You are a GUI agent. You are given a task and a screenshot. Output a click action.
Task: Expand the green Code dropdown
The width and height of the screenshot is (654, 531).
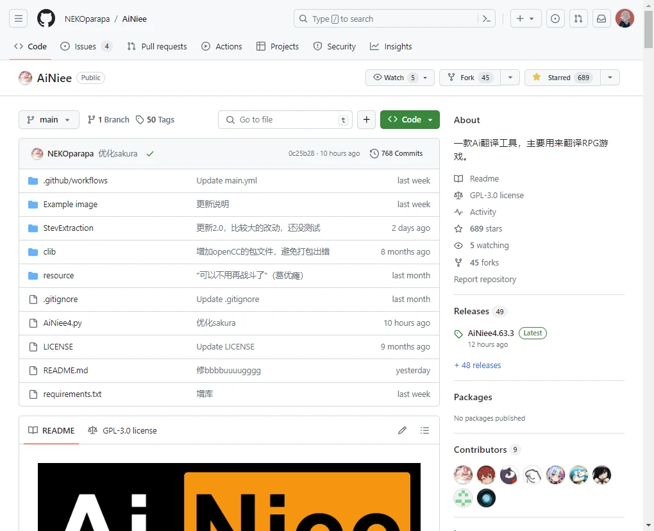click(410, 120)
